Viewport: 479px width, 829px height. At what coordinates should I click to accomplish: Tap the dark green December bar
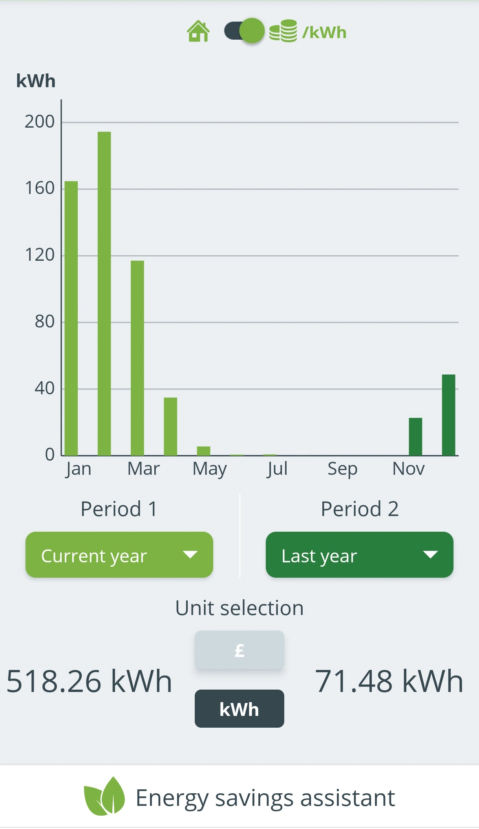pos(448,415)
